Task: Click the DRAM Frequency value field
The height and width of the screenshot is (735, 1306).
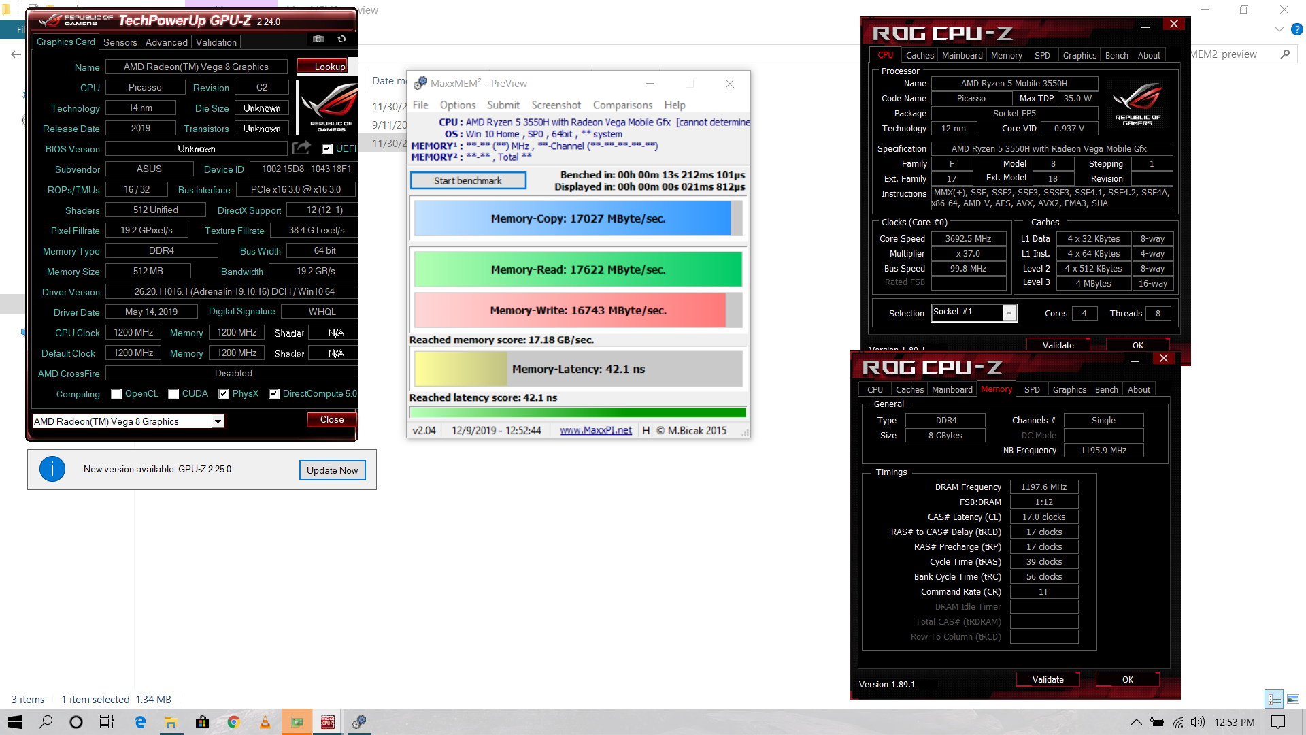Action: click(1044, 487)
